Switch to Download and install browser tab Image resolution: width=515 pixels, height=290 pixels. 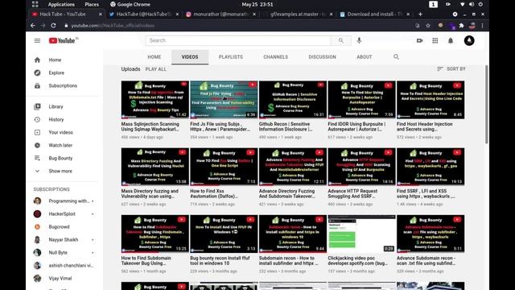(374, 14)
